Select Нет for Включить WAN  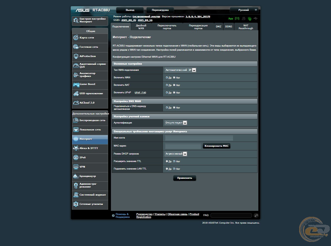[x=174, y=78]
